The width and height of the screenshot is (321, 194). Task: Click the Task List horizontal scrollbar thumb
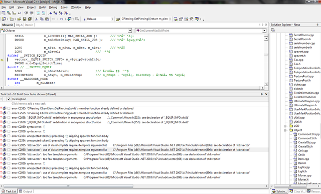pyautogui.click(x=68, y=186)
